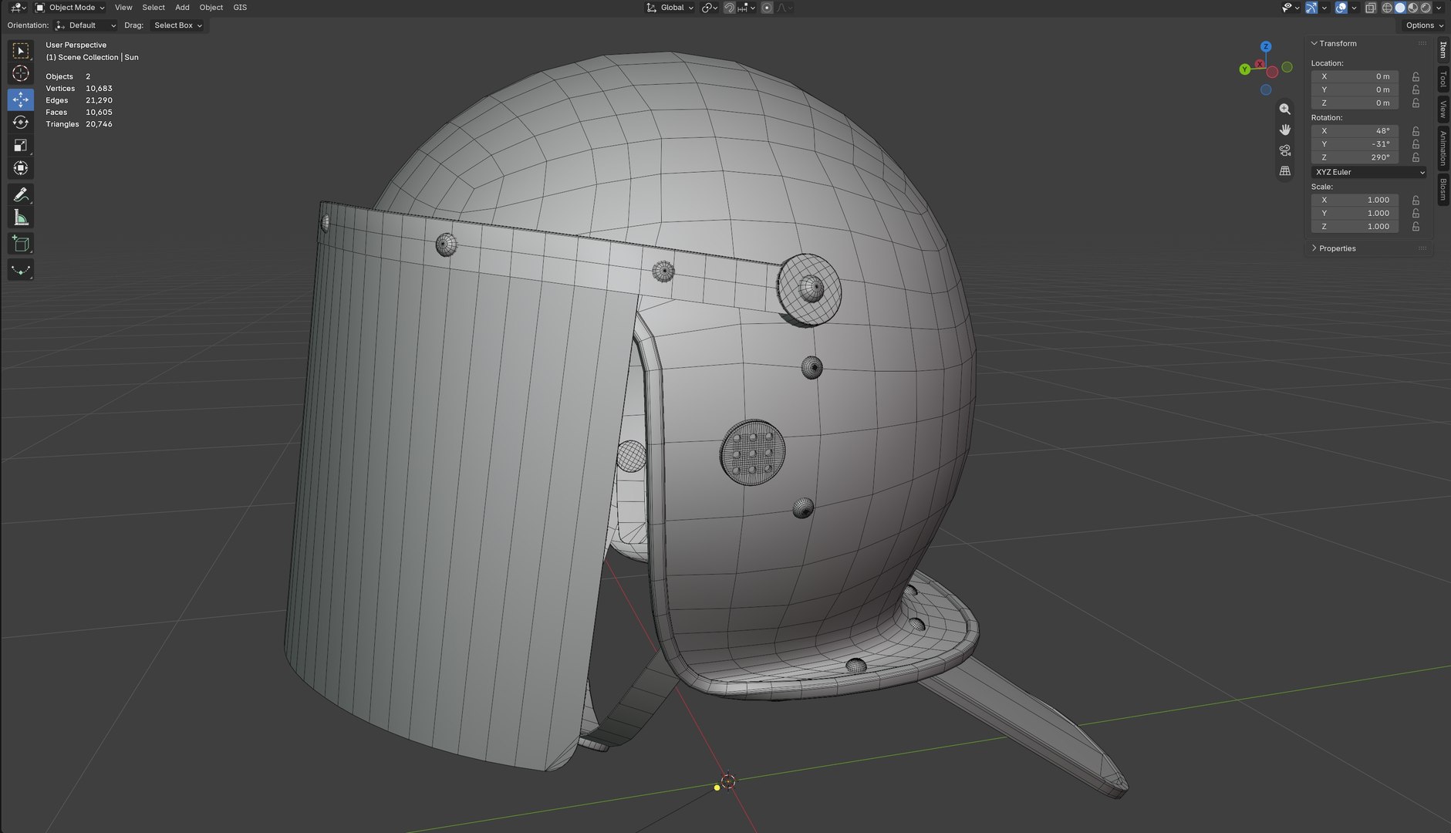Open the Object Mode dropdown

pyautogui.click(x=70, y=8)
